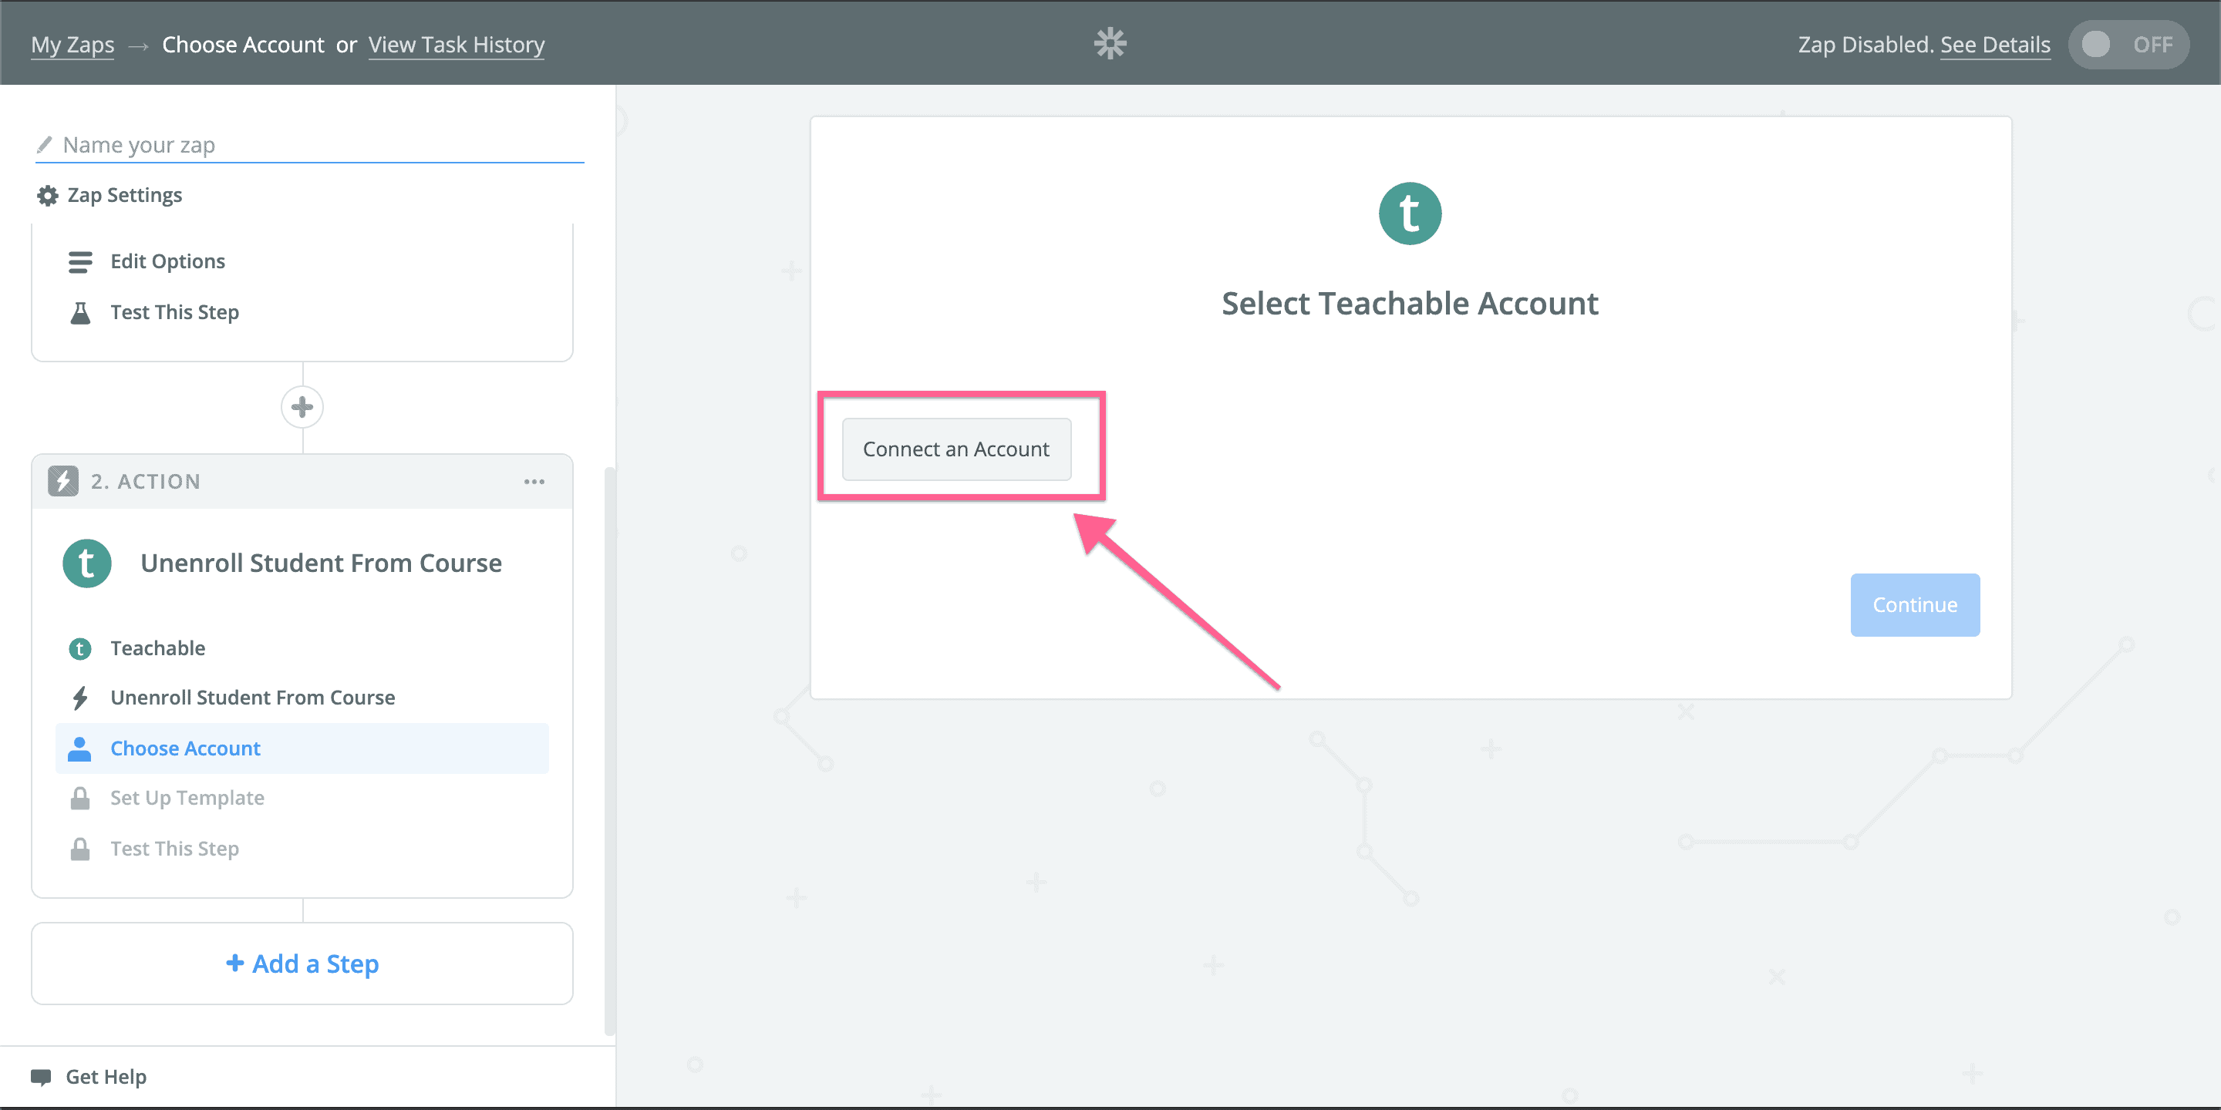Click the Continue button
The width and height of the screenshot is (2221, 1110).
click(x=1914, y=605)
